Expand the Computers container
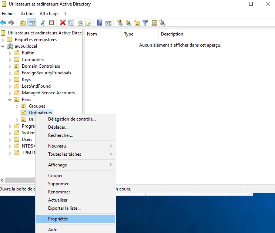This screenshot has width=275, height=233. (x=10, y=60)
